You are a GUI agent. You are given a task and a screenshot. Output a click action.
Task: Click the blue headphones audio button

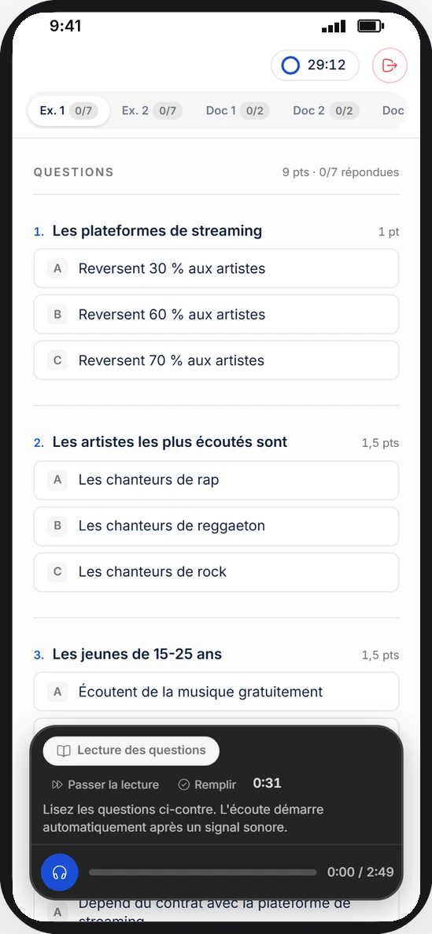(60, 872)
